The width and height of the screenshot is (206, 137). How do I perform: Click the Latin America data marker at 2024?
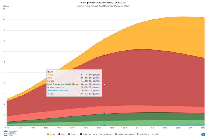(x=104, y=114)
